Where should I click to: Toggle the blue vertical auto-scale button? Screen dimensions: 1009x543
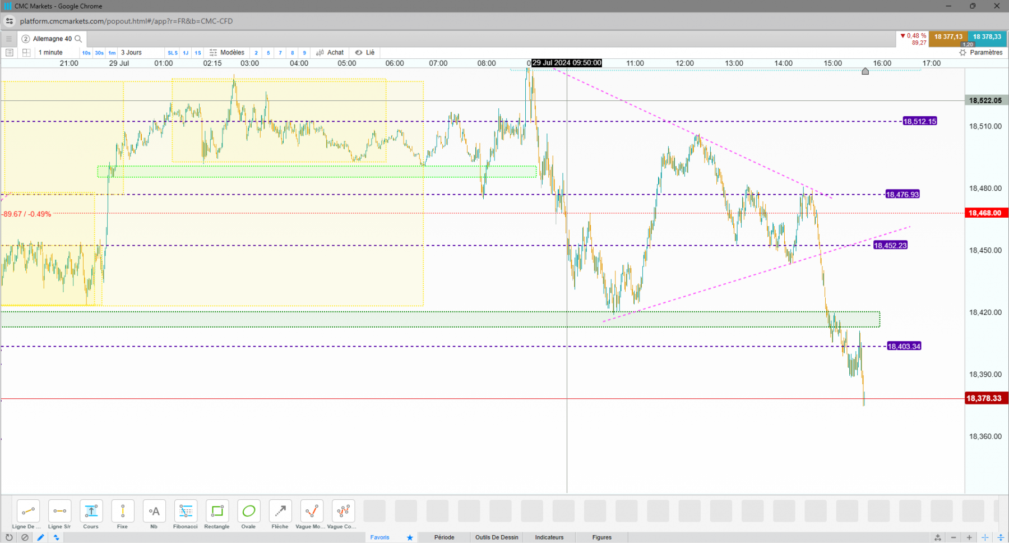click(1001, 537)
